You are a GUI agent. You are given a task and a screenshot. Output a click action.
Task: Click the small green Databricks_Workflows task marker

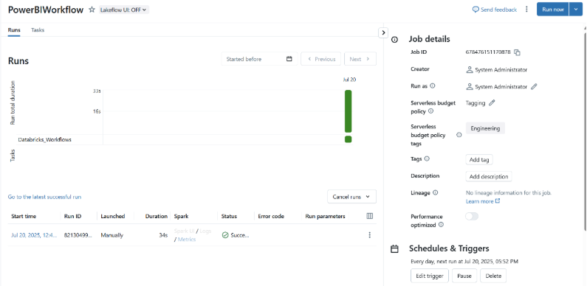click(349, 139)
